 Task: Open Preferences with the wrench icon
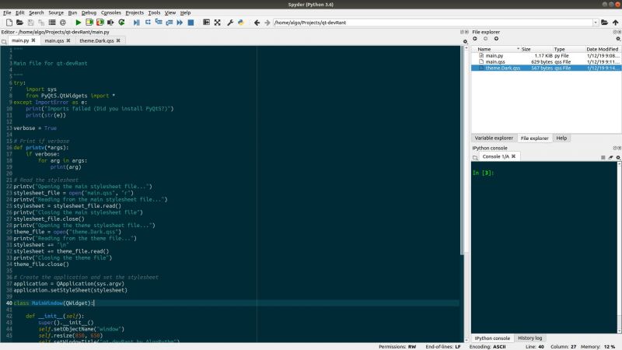230,23
